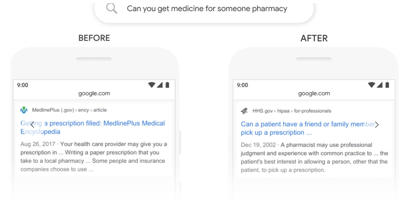Viewport: 407px width, 211px height.
Task: Tap the cellular signal icon on AFTER phone
Action: point(379,85)
